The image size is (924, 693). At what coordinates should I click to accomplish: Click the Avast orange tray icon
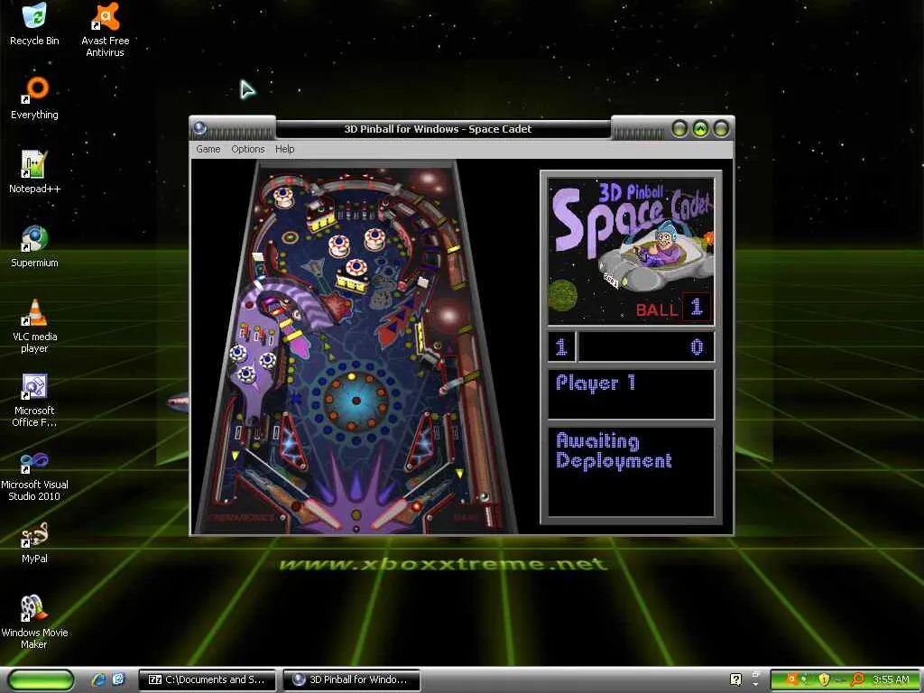click(x=792, y=679)
